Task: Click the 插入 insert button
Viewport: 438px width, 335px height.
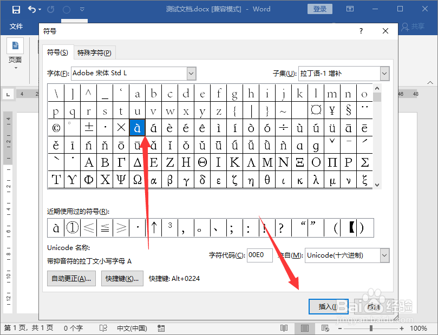Action: tap(329, 306)
